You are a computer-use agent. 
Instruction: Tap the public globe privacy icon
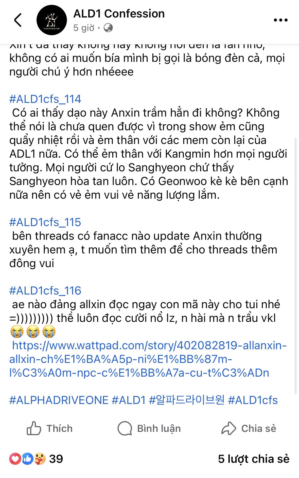pos(108,28)
